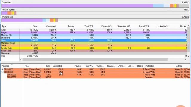This screenshot has width=191, height=107.
Task: Sort summary by Size column header
Action: pyautogui.click(x=35, y=26)
